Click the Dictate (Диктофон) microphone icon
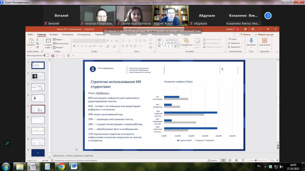Image resolution: width=305 pixels, height=171 pixels. pos(251,41)
